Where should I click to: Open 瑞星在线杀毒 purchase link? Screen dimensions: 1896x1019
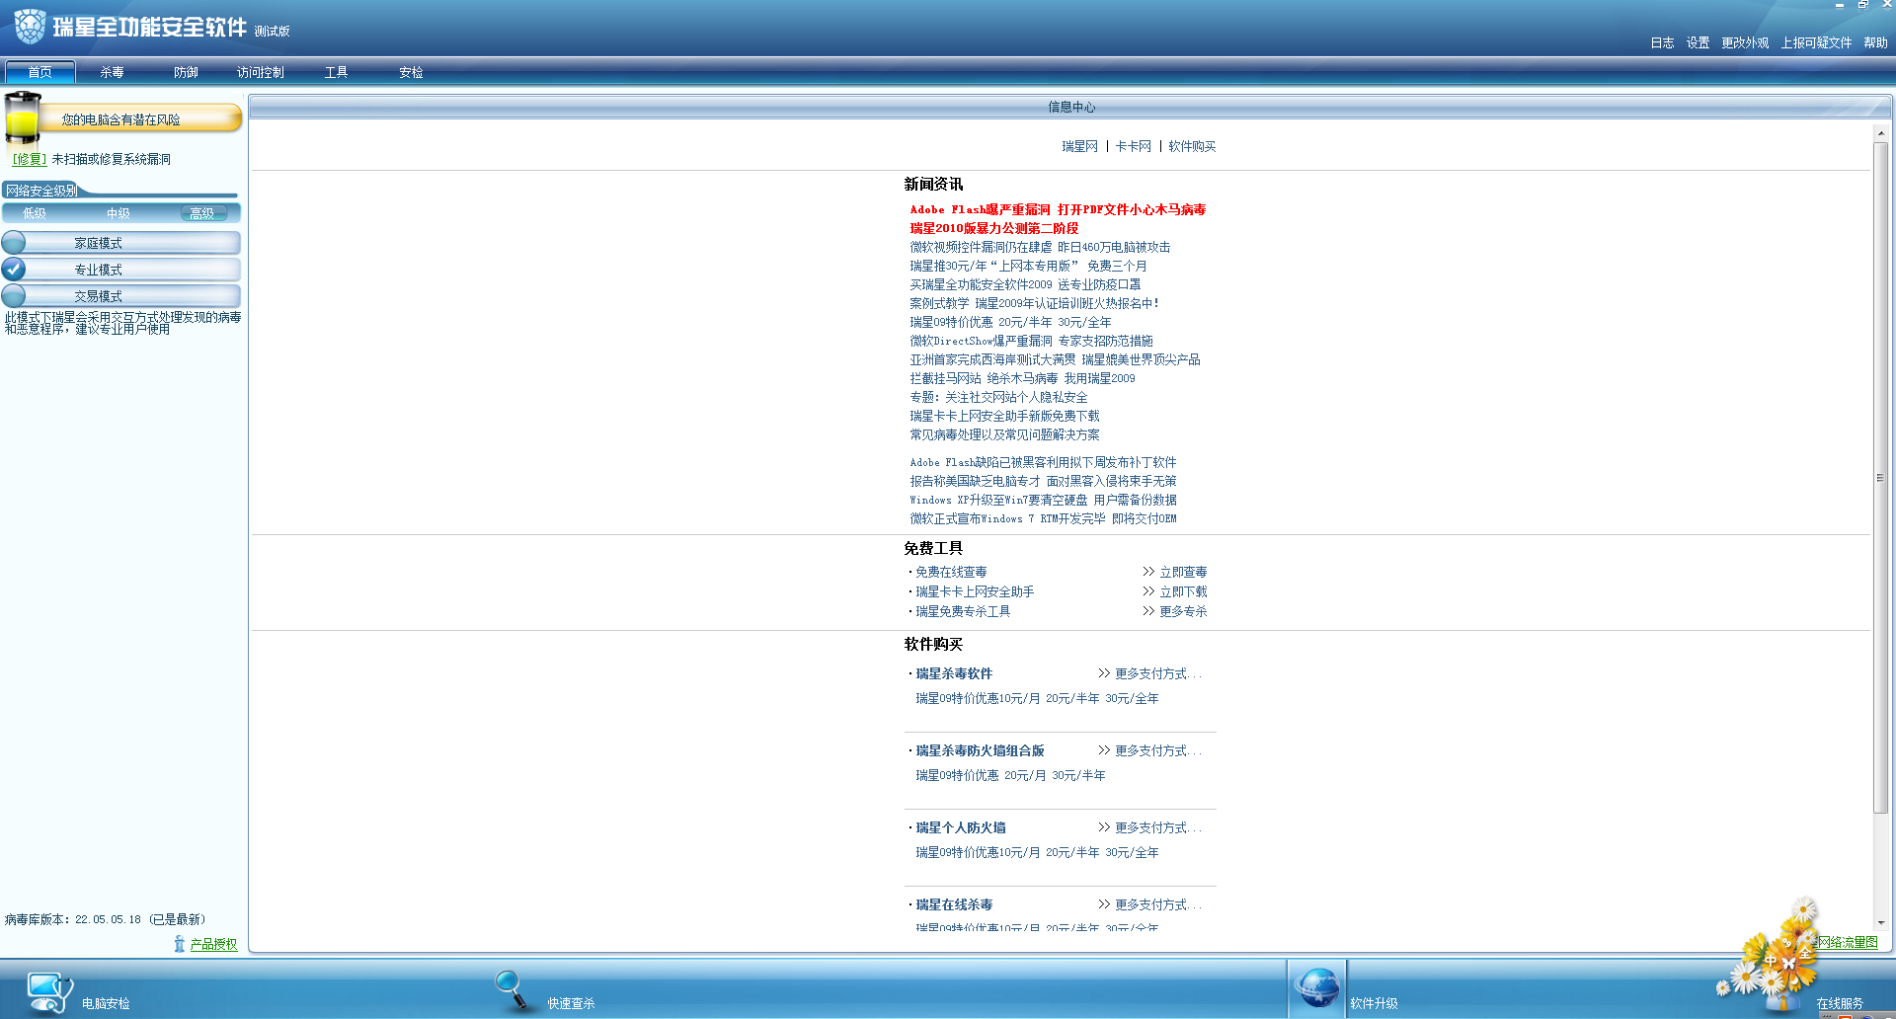(954, 904)
